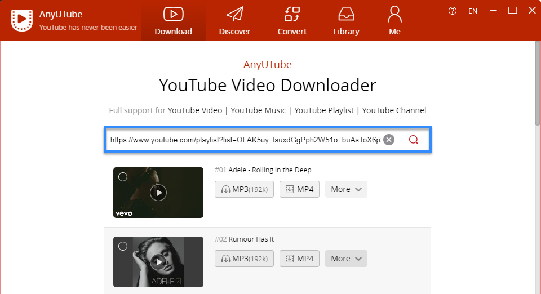Viewport: 541px width, 294px height.
Task: Click the ADELE 21 album thumbnail
Action: click(x=158, y=262)
